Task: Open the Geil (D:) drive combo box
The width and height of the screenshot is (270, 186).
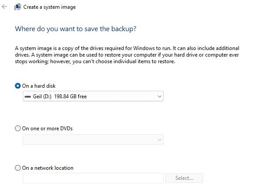Action: coord(93,97)
